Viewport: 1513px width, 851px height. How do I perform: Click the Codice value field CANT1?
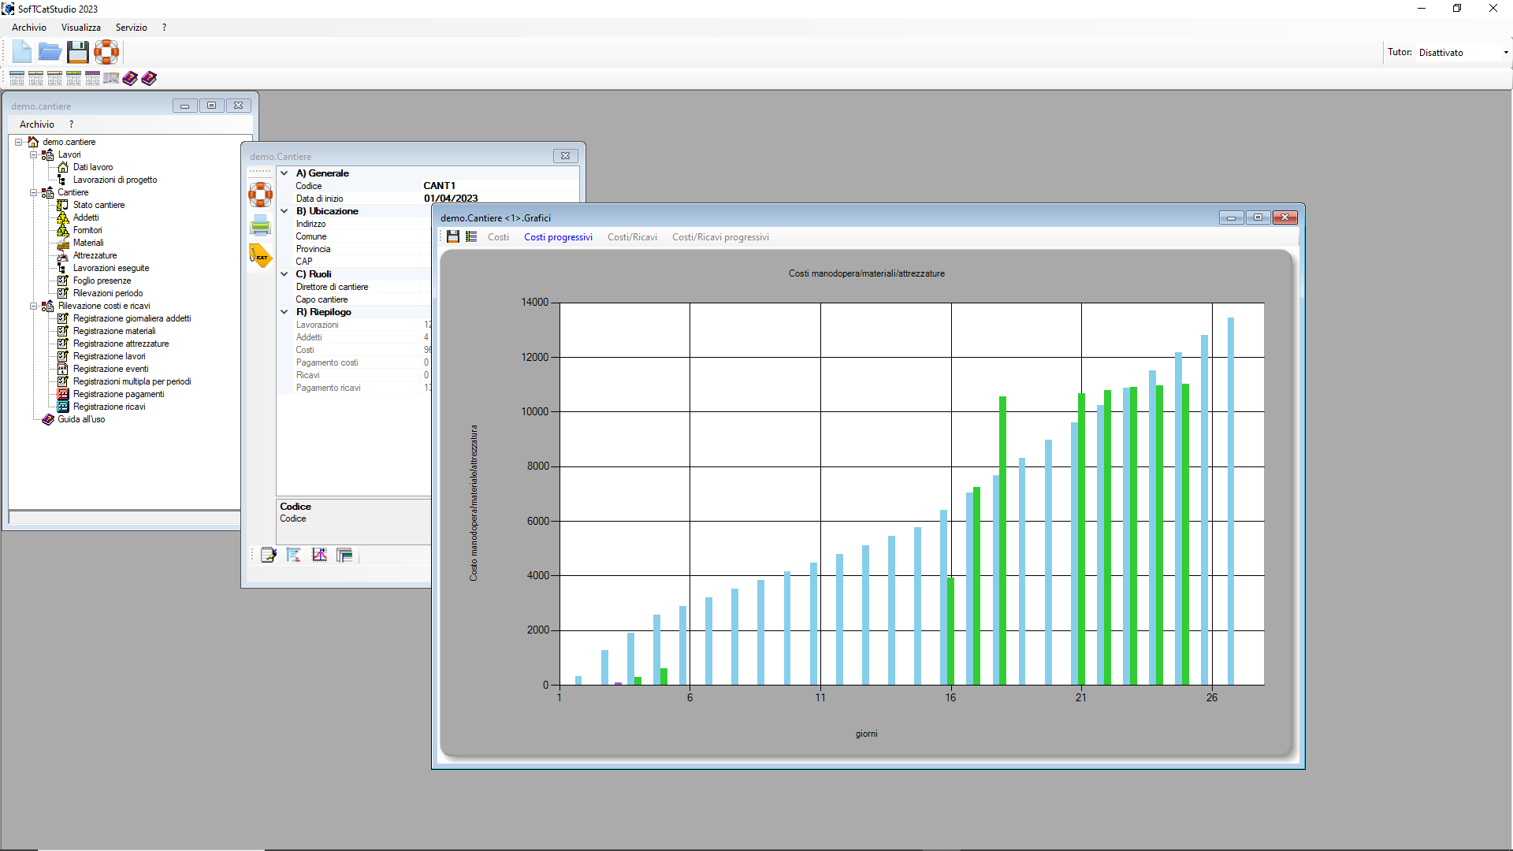(x=500, y=186)
